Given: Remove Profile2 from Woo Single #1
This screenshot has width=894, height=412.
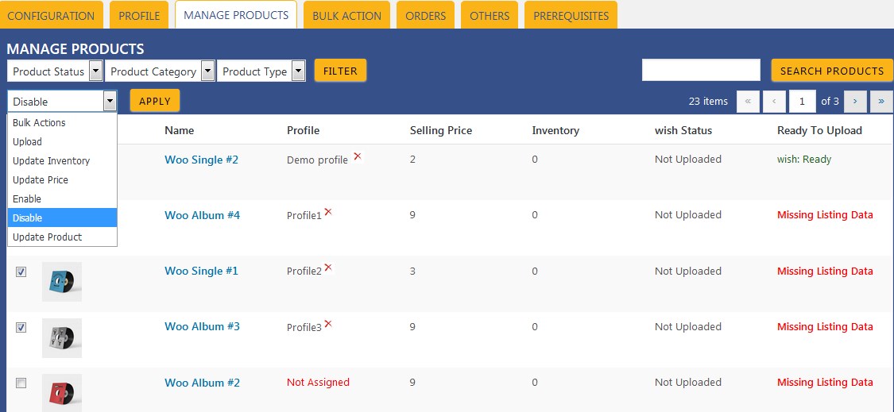Looking at the screenshot, I should click(328, 268).
